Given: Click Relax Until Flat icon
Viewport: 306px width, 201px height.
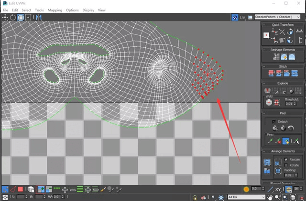Looking at the screenshot, I should coord(284,57).
